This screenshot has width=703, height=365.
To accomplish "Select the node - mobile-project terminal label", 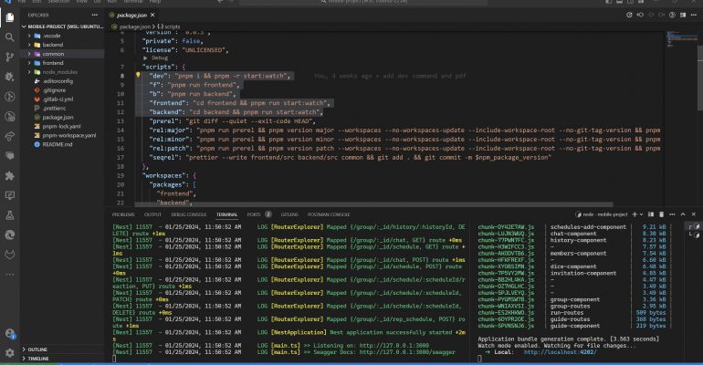I will tap(602, 214).
